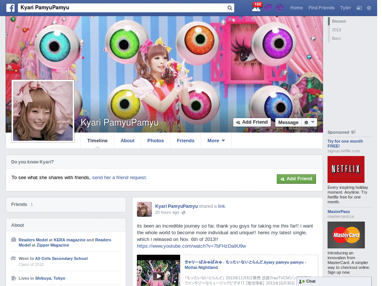Click Kyari PamyuPamyu post author name
382x286 pixels.
point(176,206)
